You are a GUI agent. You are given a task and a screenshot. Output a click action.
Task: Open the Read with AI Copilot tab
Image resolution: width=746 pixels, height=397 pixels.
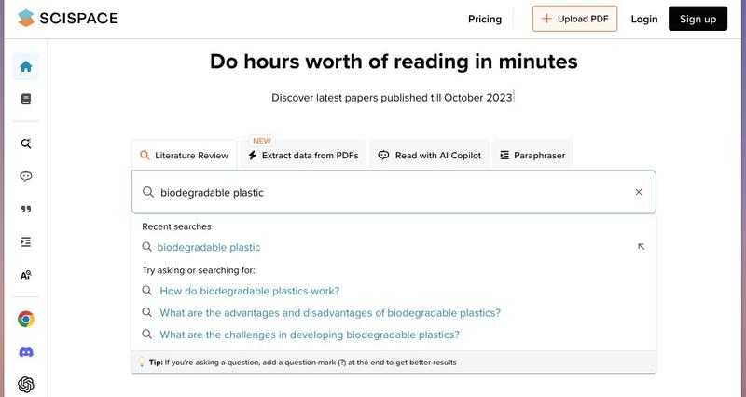click(429, 156)
